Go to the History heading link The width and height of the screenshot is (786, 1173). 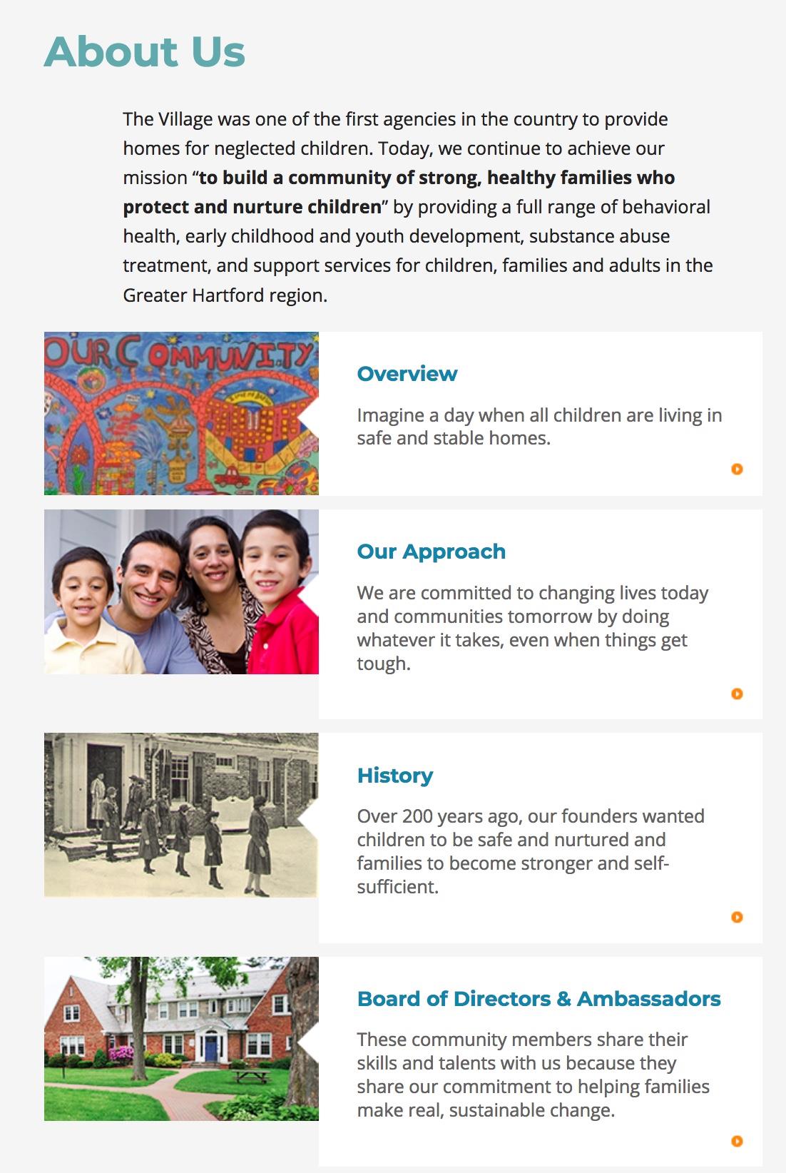pyautogui.click(x=394, y=776)
